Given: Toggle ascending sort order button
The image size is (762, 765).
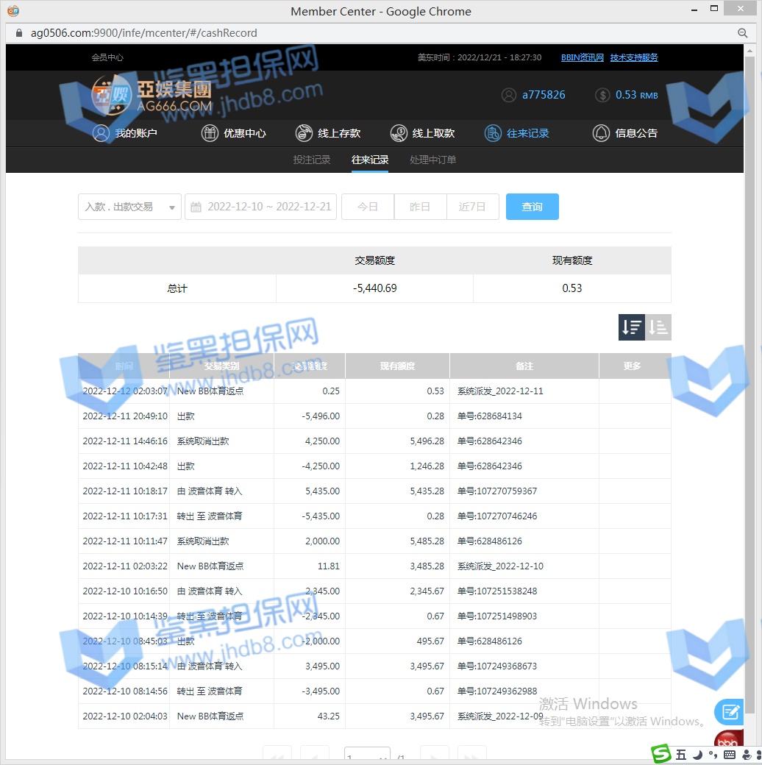Looking at the screenshot, I should 658,327.
